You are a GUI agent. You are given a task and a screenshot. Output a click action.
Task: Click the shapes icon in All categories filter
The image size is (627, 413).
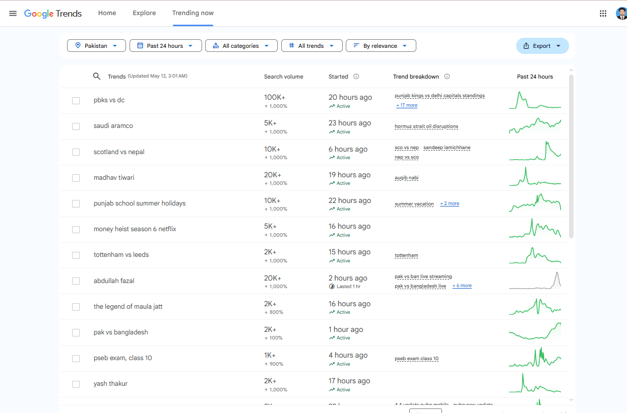point(216,45)
